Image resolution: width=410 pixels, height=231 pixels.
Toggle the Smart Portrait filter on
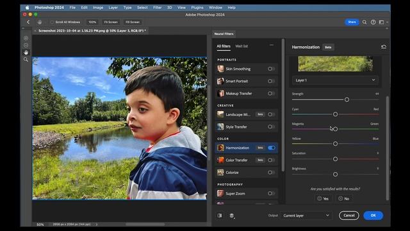[271, 81]
